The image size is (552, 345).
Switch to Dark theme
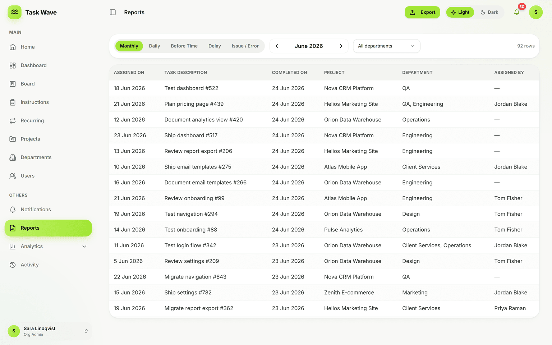(489, 12)
